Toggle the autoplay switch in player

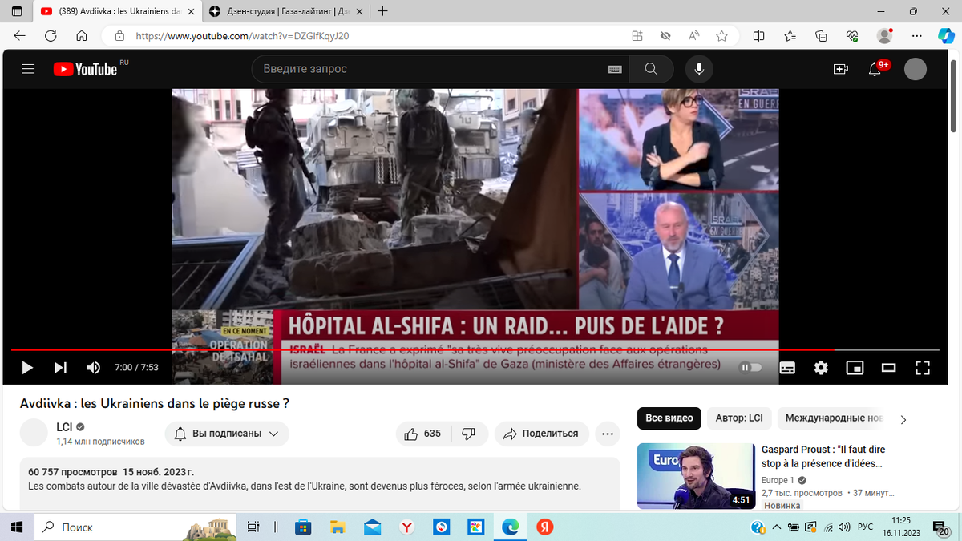pyautogui.click(x=751, y=368)
